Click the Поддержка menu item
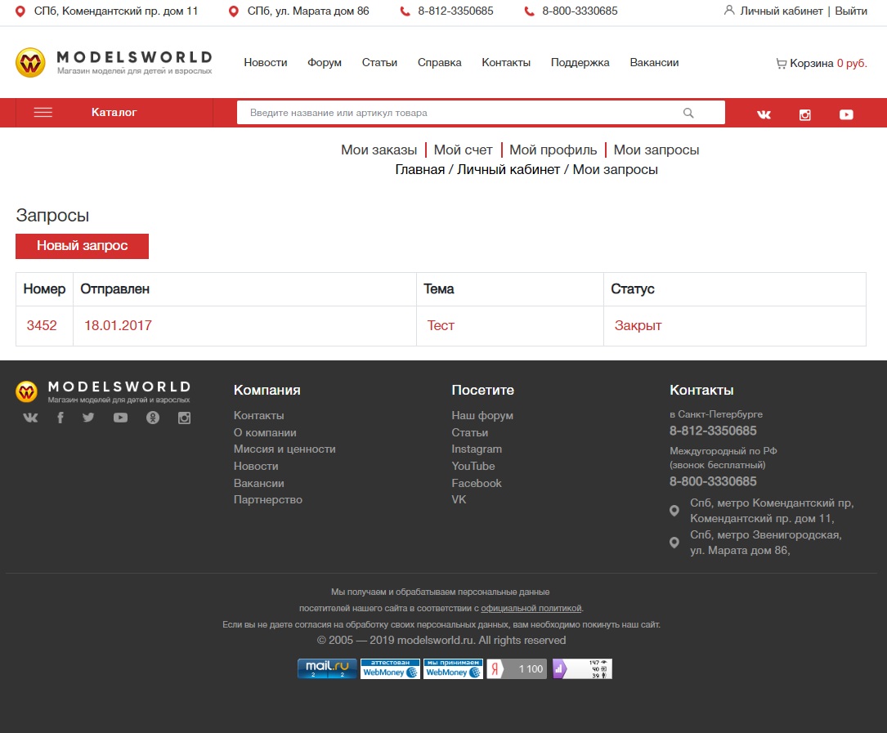 click(580, 63)
